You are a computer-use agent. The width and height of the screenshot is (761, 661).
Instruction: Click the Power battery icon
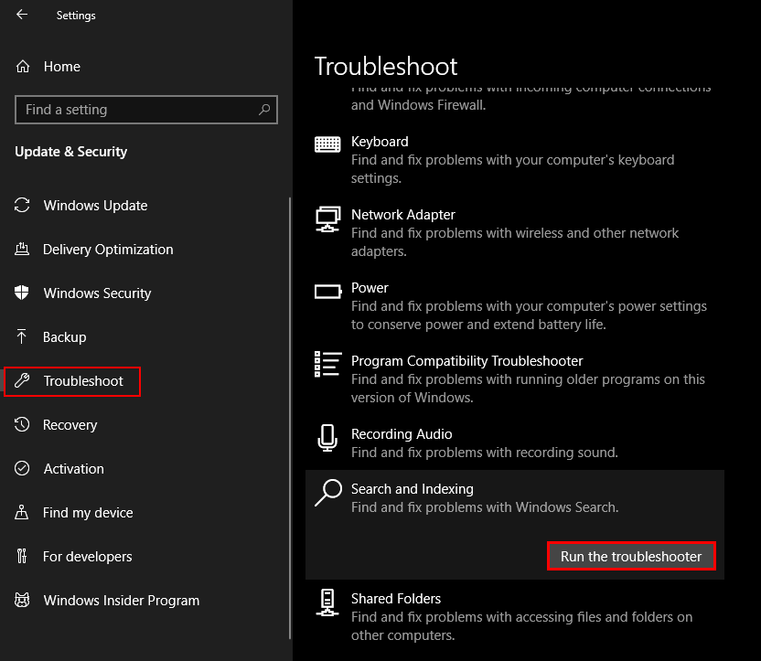328,292
